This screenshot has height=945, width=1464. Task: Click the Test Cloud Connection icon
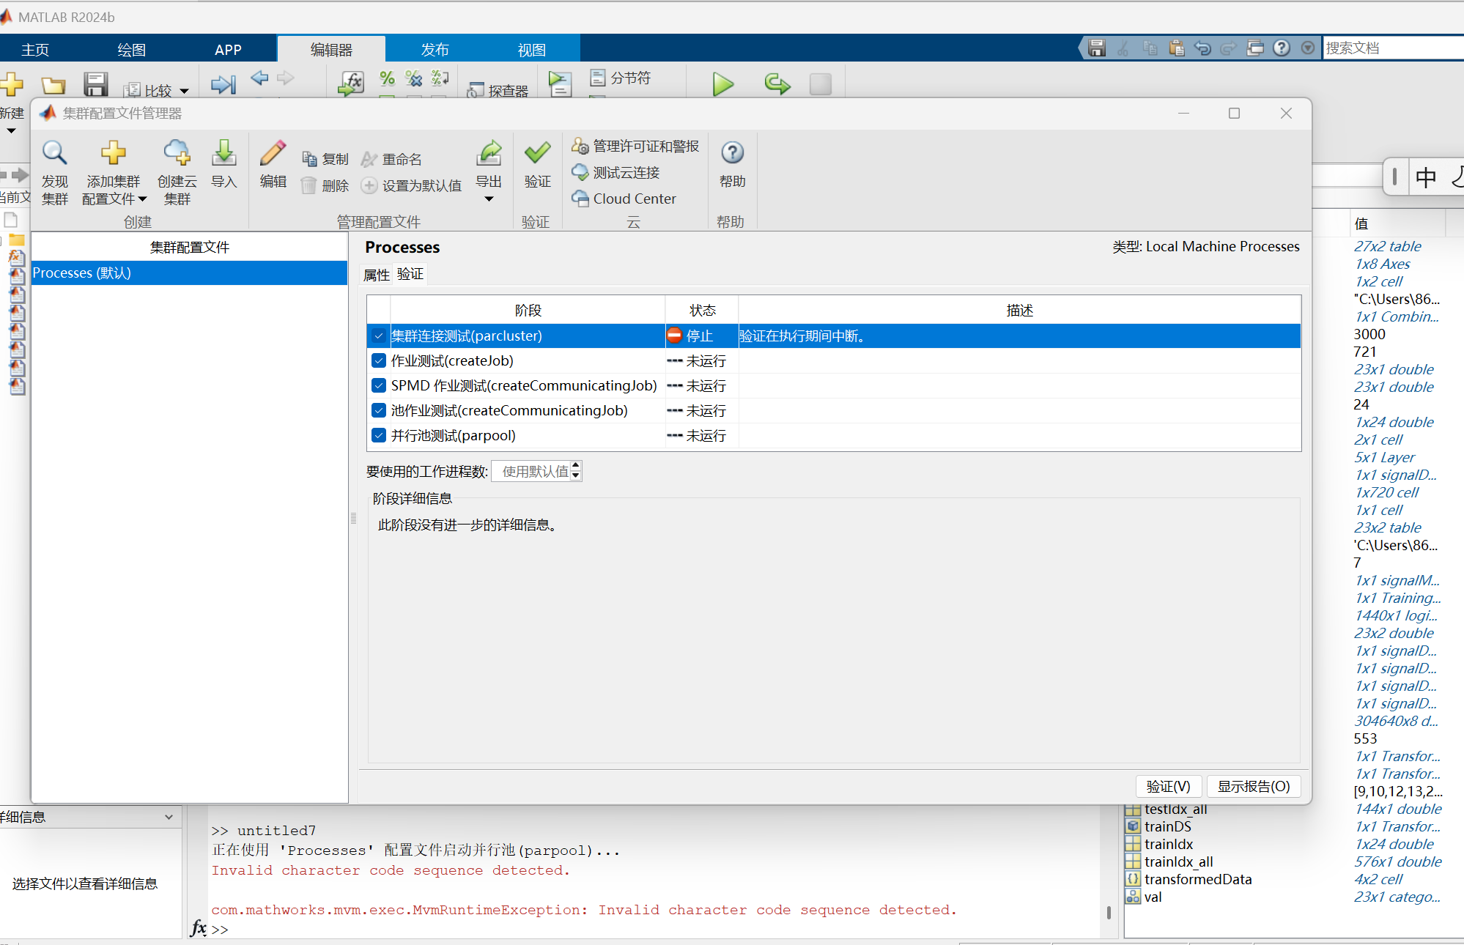(580, 172)
